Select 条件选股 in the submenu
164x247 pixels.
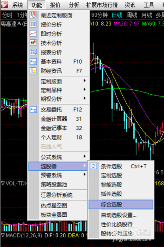tap(121, 166)
